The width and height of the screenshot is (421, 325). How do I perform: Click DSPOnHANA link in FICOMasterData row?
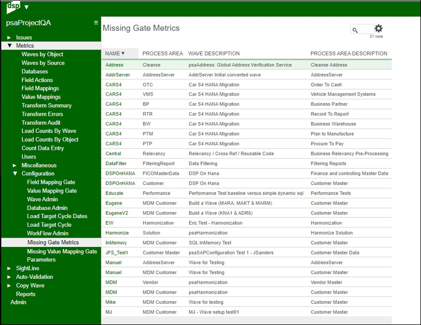pyautogui.click(x=120, y=174)
